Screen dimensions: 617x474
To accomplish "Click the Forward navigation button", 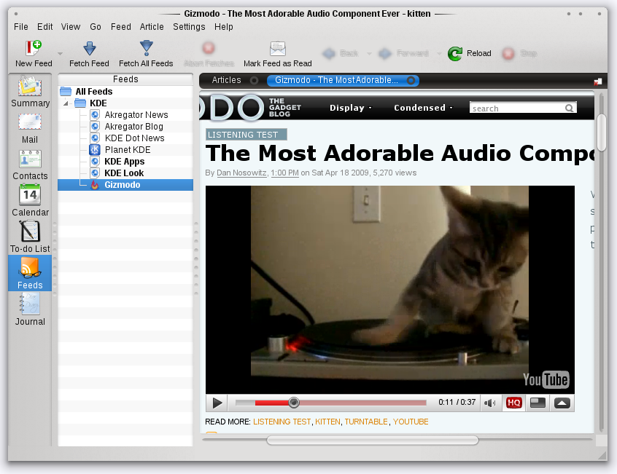I will click(404, 53).
